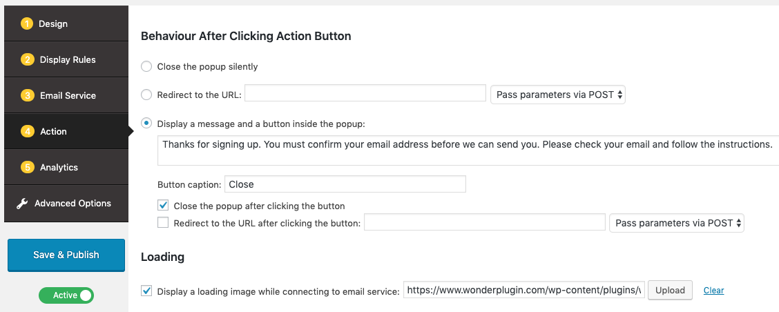The image size is (779, 312).
Task: Uncheck 'Close the popup after clicking the button'
Action: pos(163,206)
